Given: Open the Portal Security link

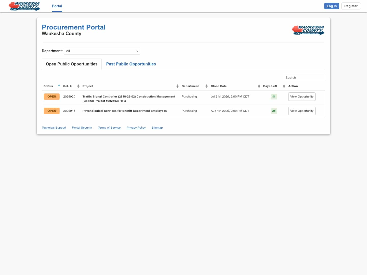Looking at the screenshot, I should click(x=82, y=128).
